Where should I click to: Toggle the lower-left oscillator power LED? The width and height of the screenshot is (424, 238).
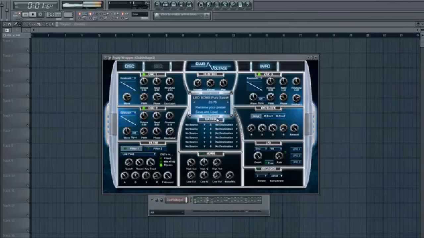tap(144, 108)
